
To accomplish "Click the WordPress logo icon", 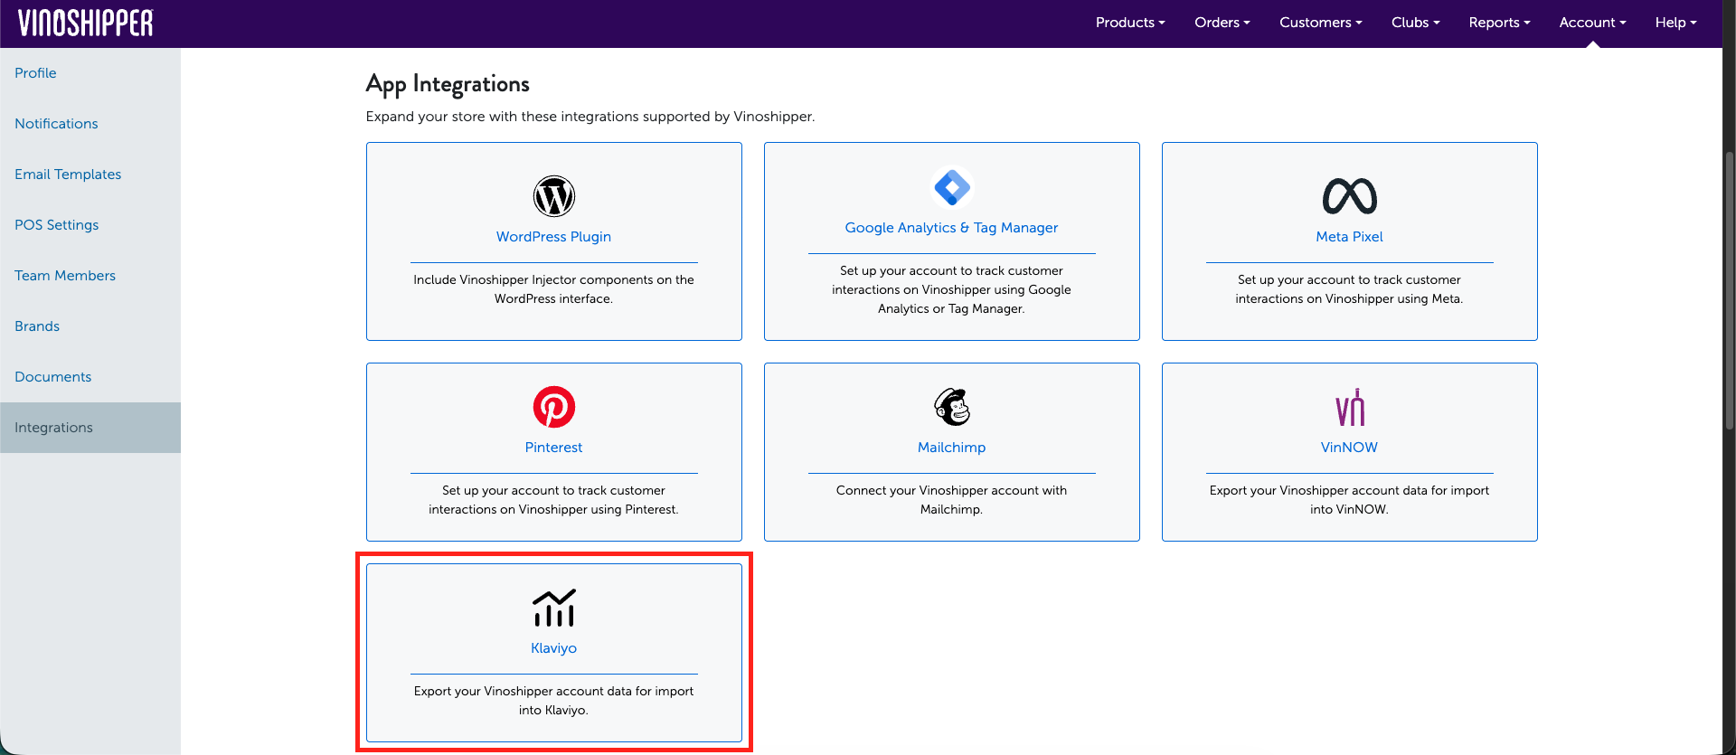I will click(553, 196).
